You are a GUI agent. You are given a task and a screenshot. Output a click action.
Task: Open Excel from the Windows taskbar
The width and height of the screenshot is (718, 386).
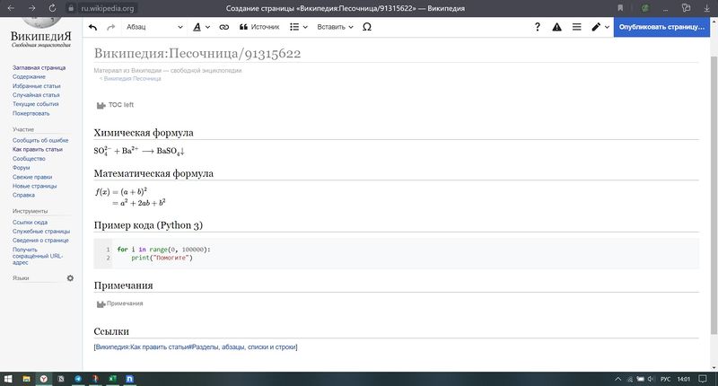coord(112,379)
